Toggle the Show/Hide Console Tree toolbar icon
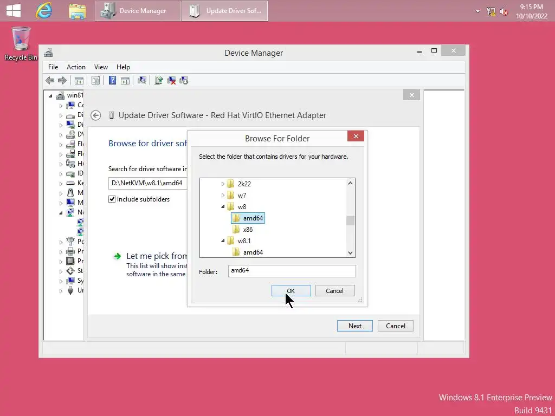555x416 pixels. click(79, 81)
